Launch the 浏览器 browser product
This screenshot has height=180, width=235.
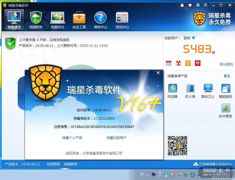[x=172, y=91]
